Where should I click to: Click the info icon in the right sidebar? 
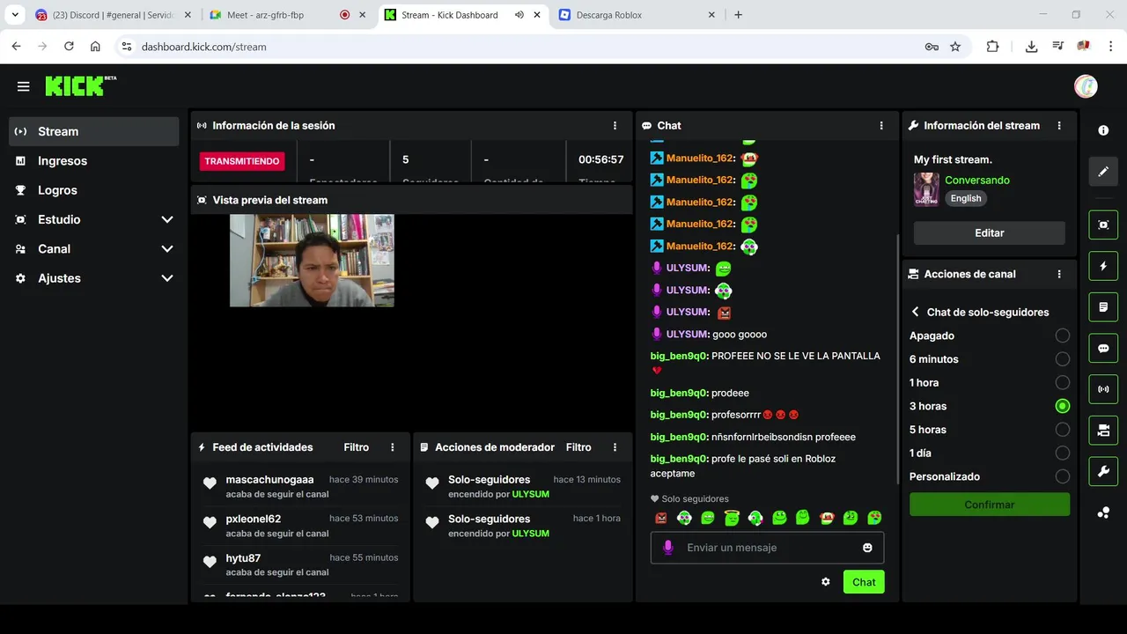pyautogui.click(x=1103, y=130)
